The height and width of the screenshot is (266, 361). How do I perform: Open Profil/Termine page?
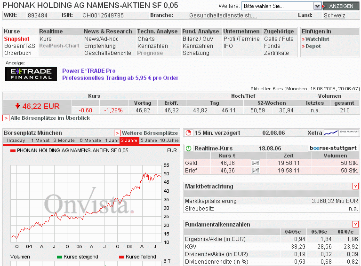tap(241, 39)
